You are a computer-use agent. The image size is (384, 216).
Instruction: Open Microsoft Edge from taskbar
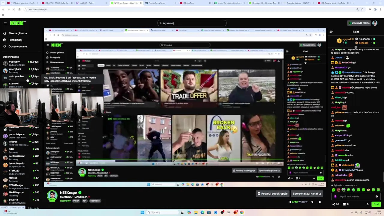point(202,212)
